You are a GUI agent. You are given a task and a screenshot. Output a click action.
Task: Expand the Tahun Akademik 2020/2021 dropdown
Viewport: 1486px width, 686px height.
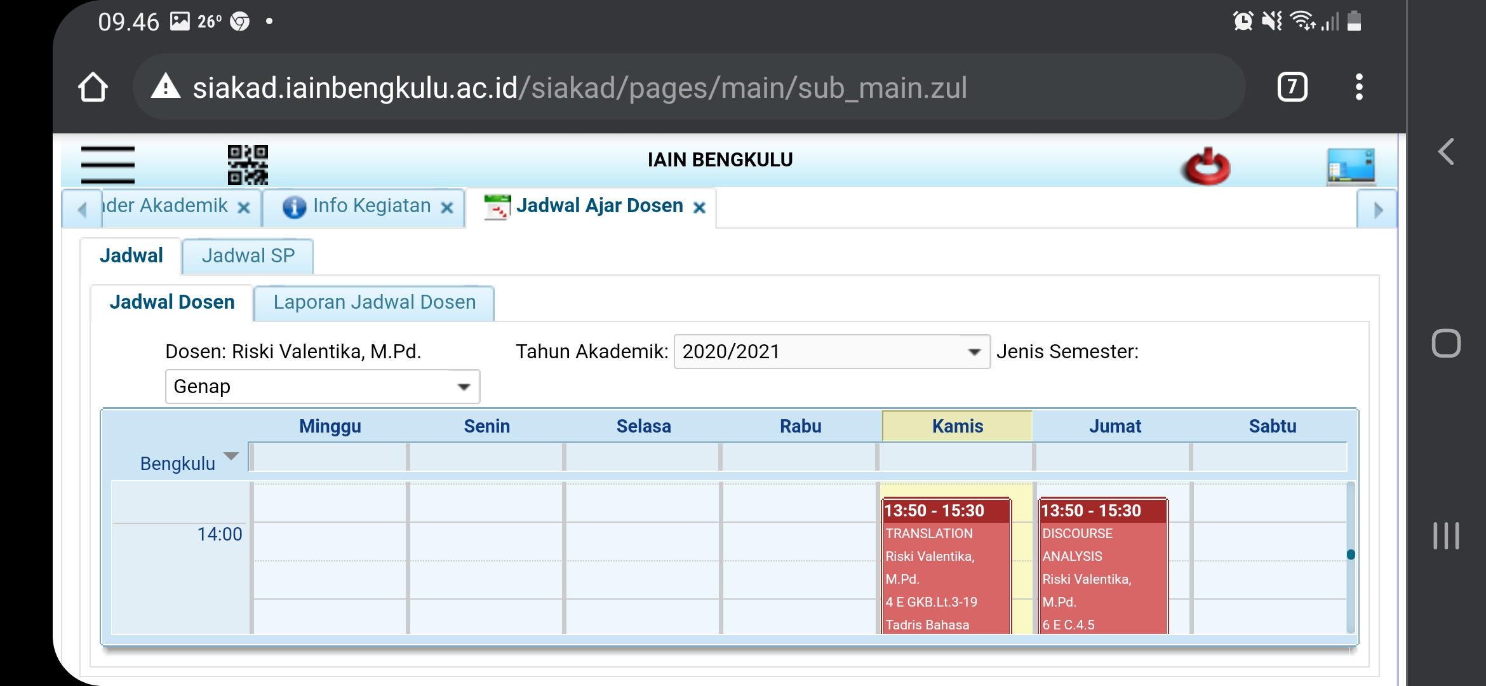(974, 352)
